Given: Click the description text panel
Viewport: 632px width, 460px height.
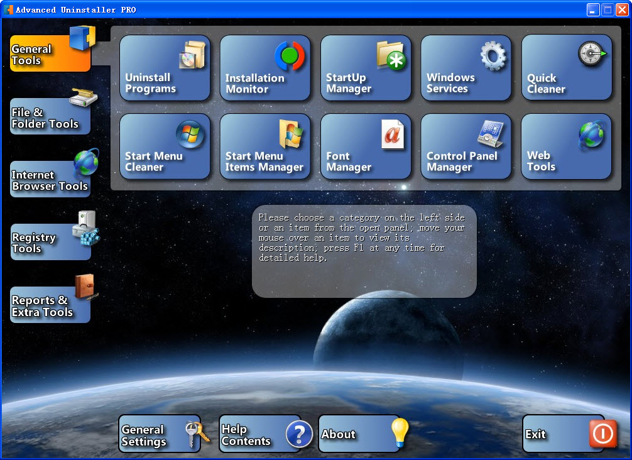Looking at the screenshot, I should click(364, 251).
